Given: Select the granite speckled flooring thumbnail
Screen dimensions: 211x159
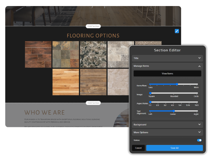Looking at the screenshot, I should (93, 54).
